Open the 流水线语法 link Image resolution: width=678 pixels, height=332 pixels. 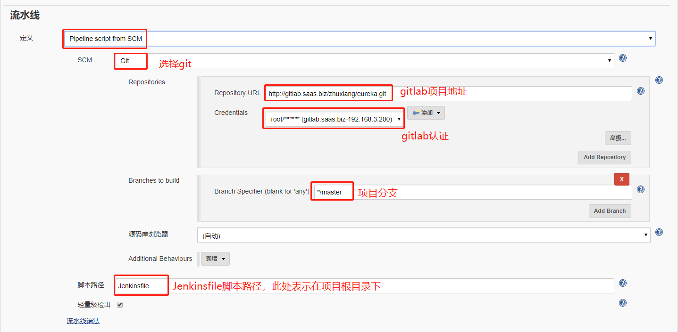(83, 321)
